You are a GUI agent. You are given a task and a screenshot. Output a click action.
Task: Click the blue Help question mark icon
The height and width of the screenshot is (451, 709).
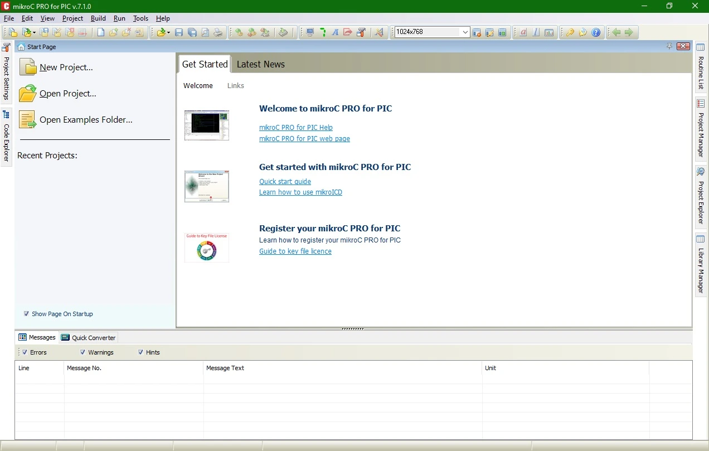coord(596,32)
